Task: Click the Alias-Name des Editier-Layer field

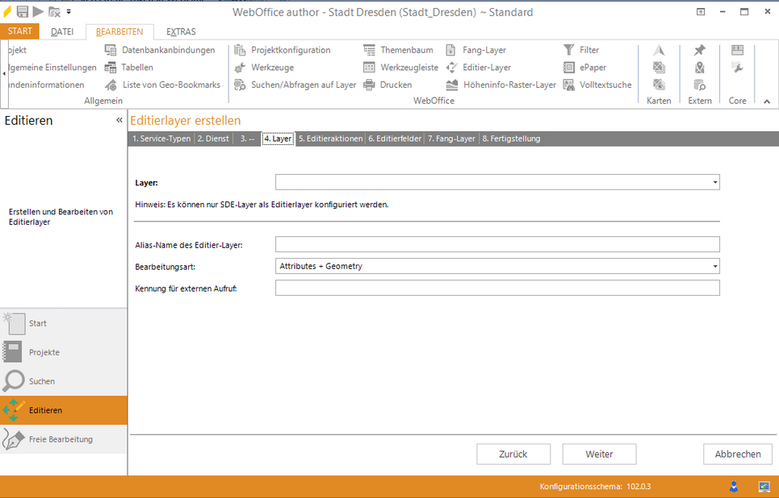Action: click(x=496, y=244)
